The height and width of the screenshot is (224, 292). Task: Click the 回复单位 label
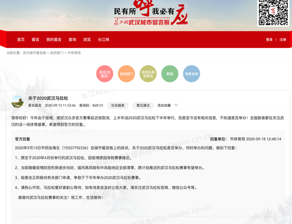click(218, 139)
